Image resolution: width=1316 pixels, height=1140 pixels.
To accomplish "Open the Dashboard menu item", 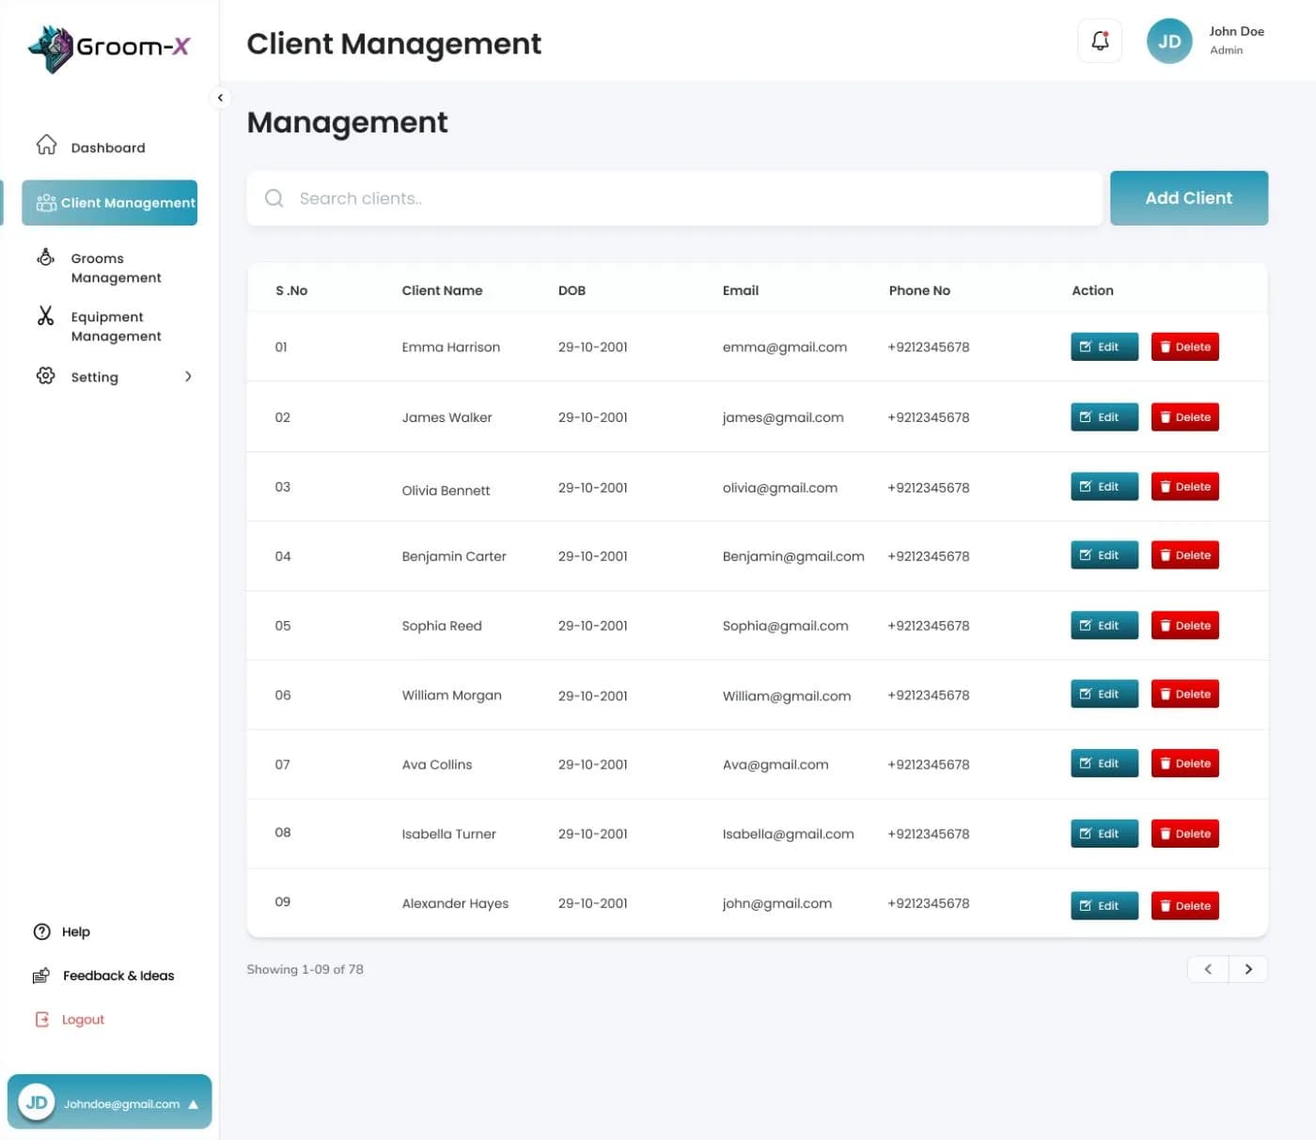I will click(108, 148).
